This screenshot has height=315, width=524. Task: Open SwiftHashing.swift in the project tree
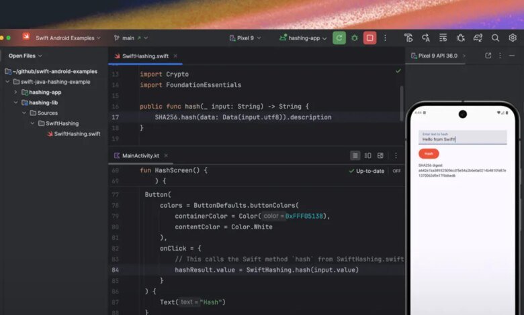pyautogui.click(x=77, y=133)
